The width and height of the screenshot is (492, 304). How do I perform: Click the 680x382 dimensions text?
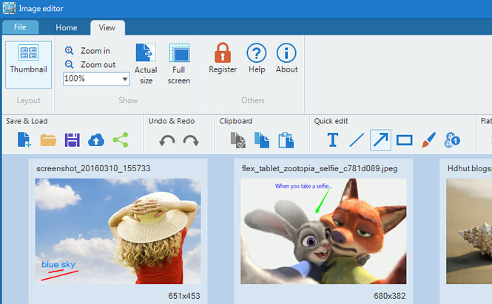pos(389,296)
